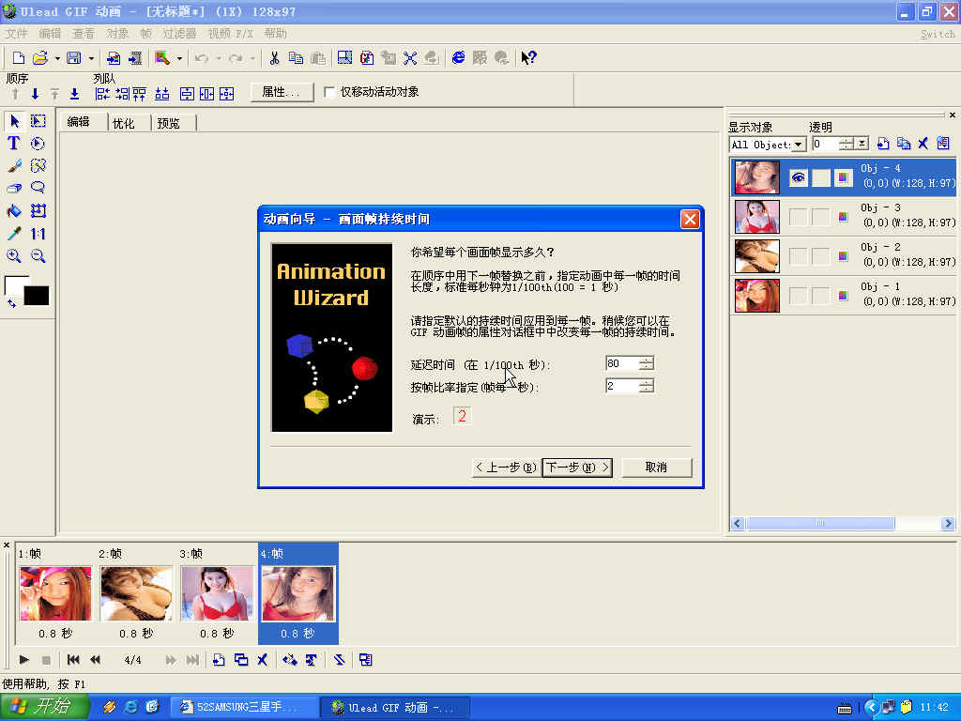
Task: Enable the 仅移动活动对象 checkbox
Action: tap(328, 91)
